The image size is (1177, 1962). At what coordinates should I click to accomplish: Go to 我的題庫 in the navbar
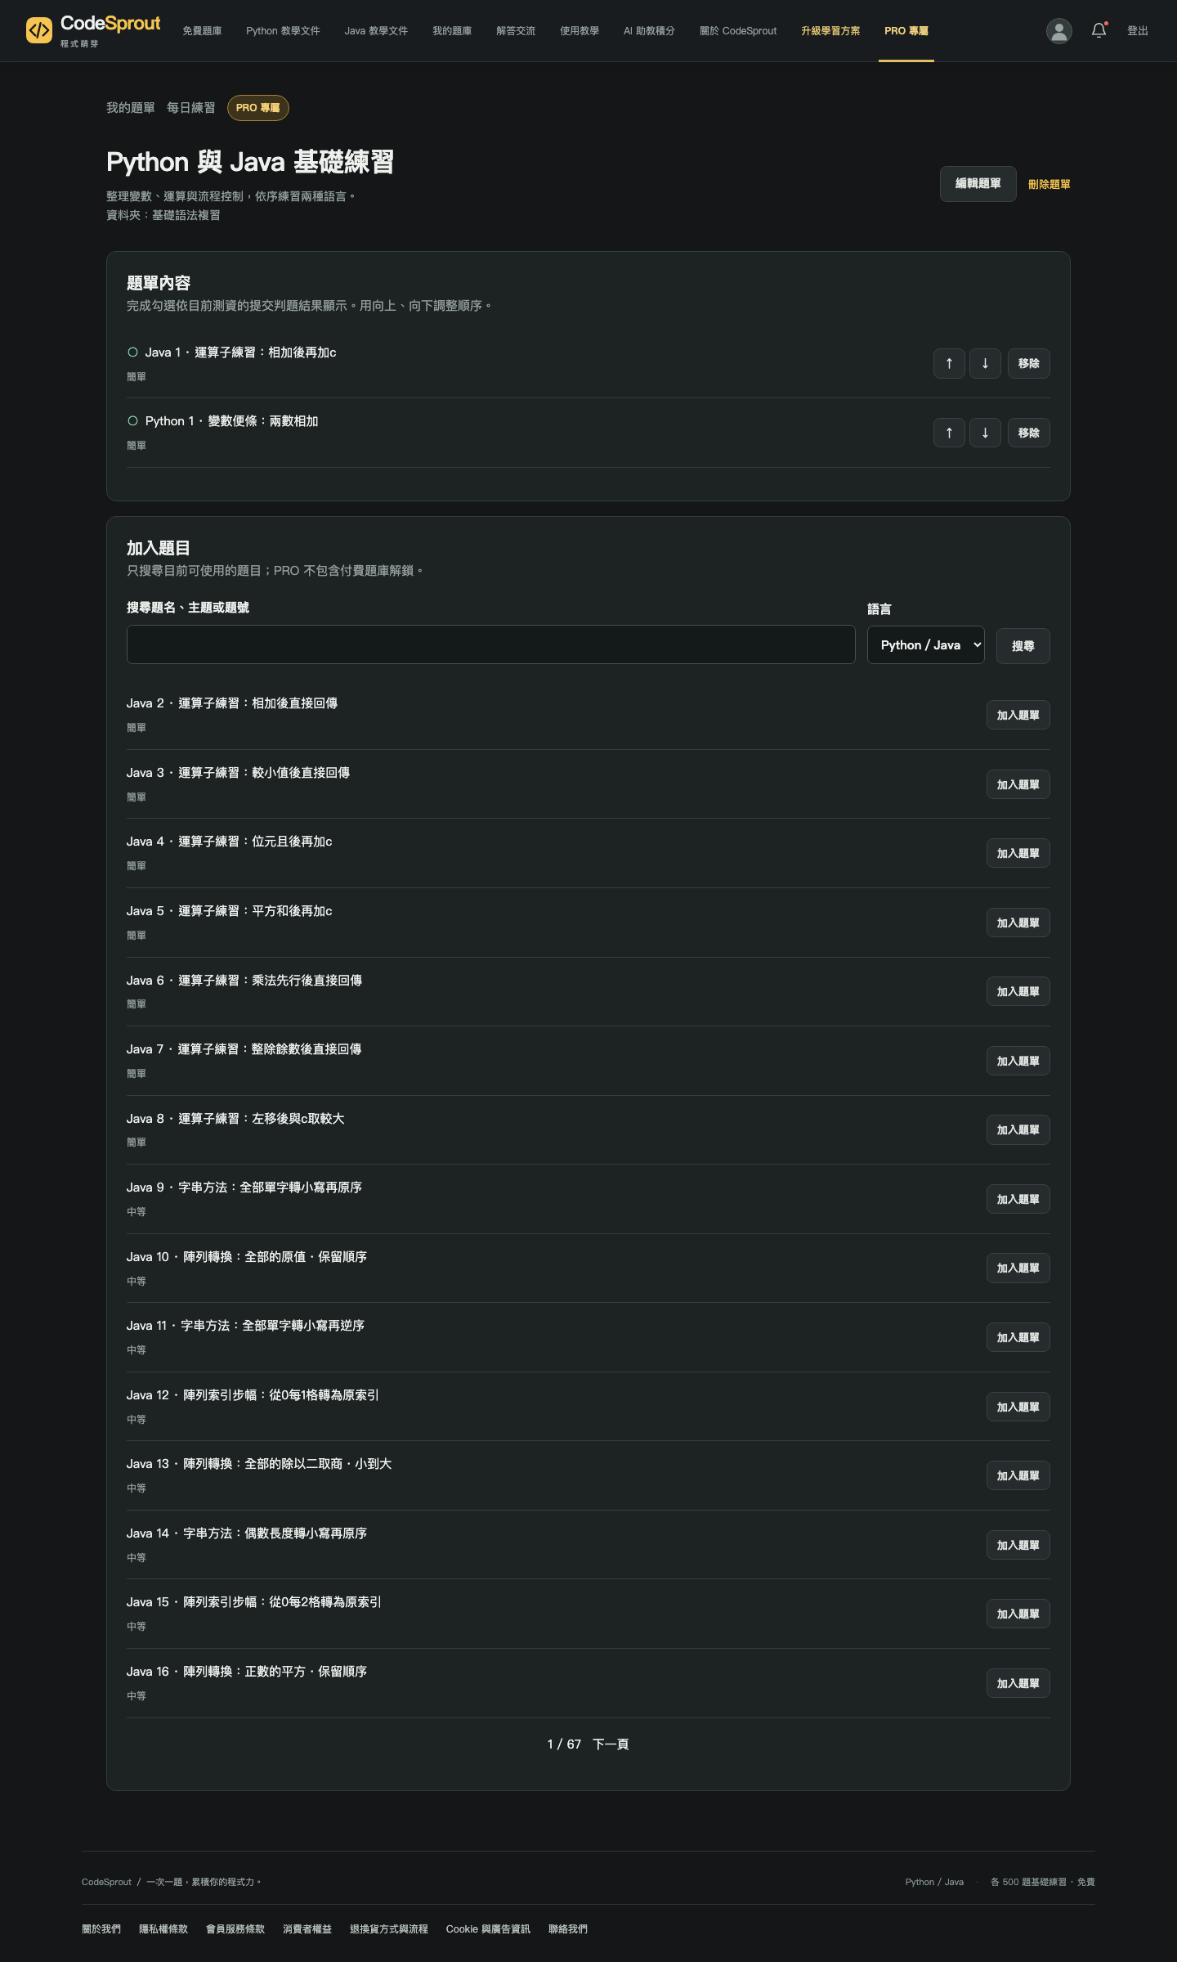[x=452, y=31]
